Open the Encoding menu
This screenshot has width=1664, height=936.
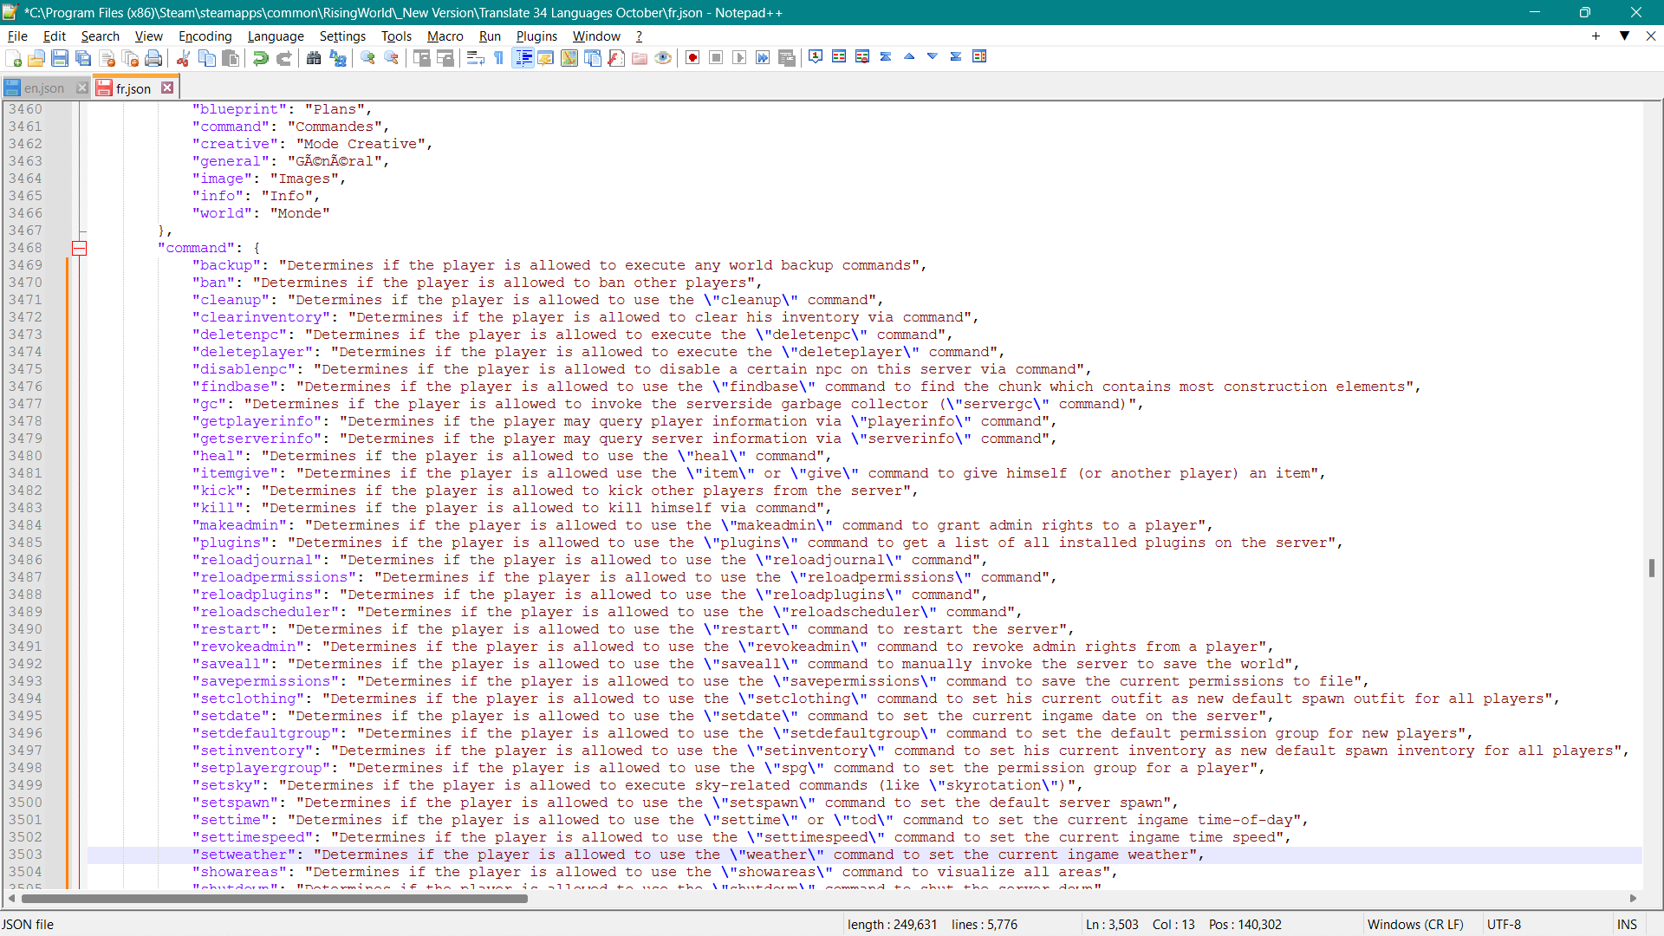[205, 36]
